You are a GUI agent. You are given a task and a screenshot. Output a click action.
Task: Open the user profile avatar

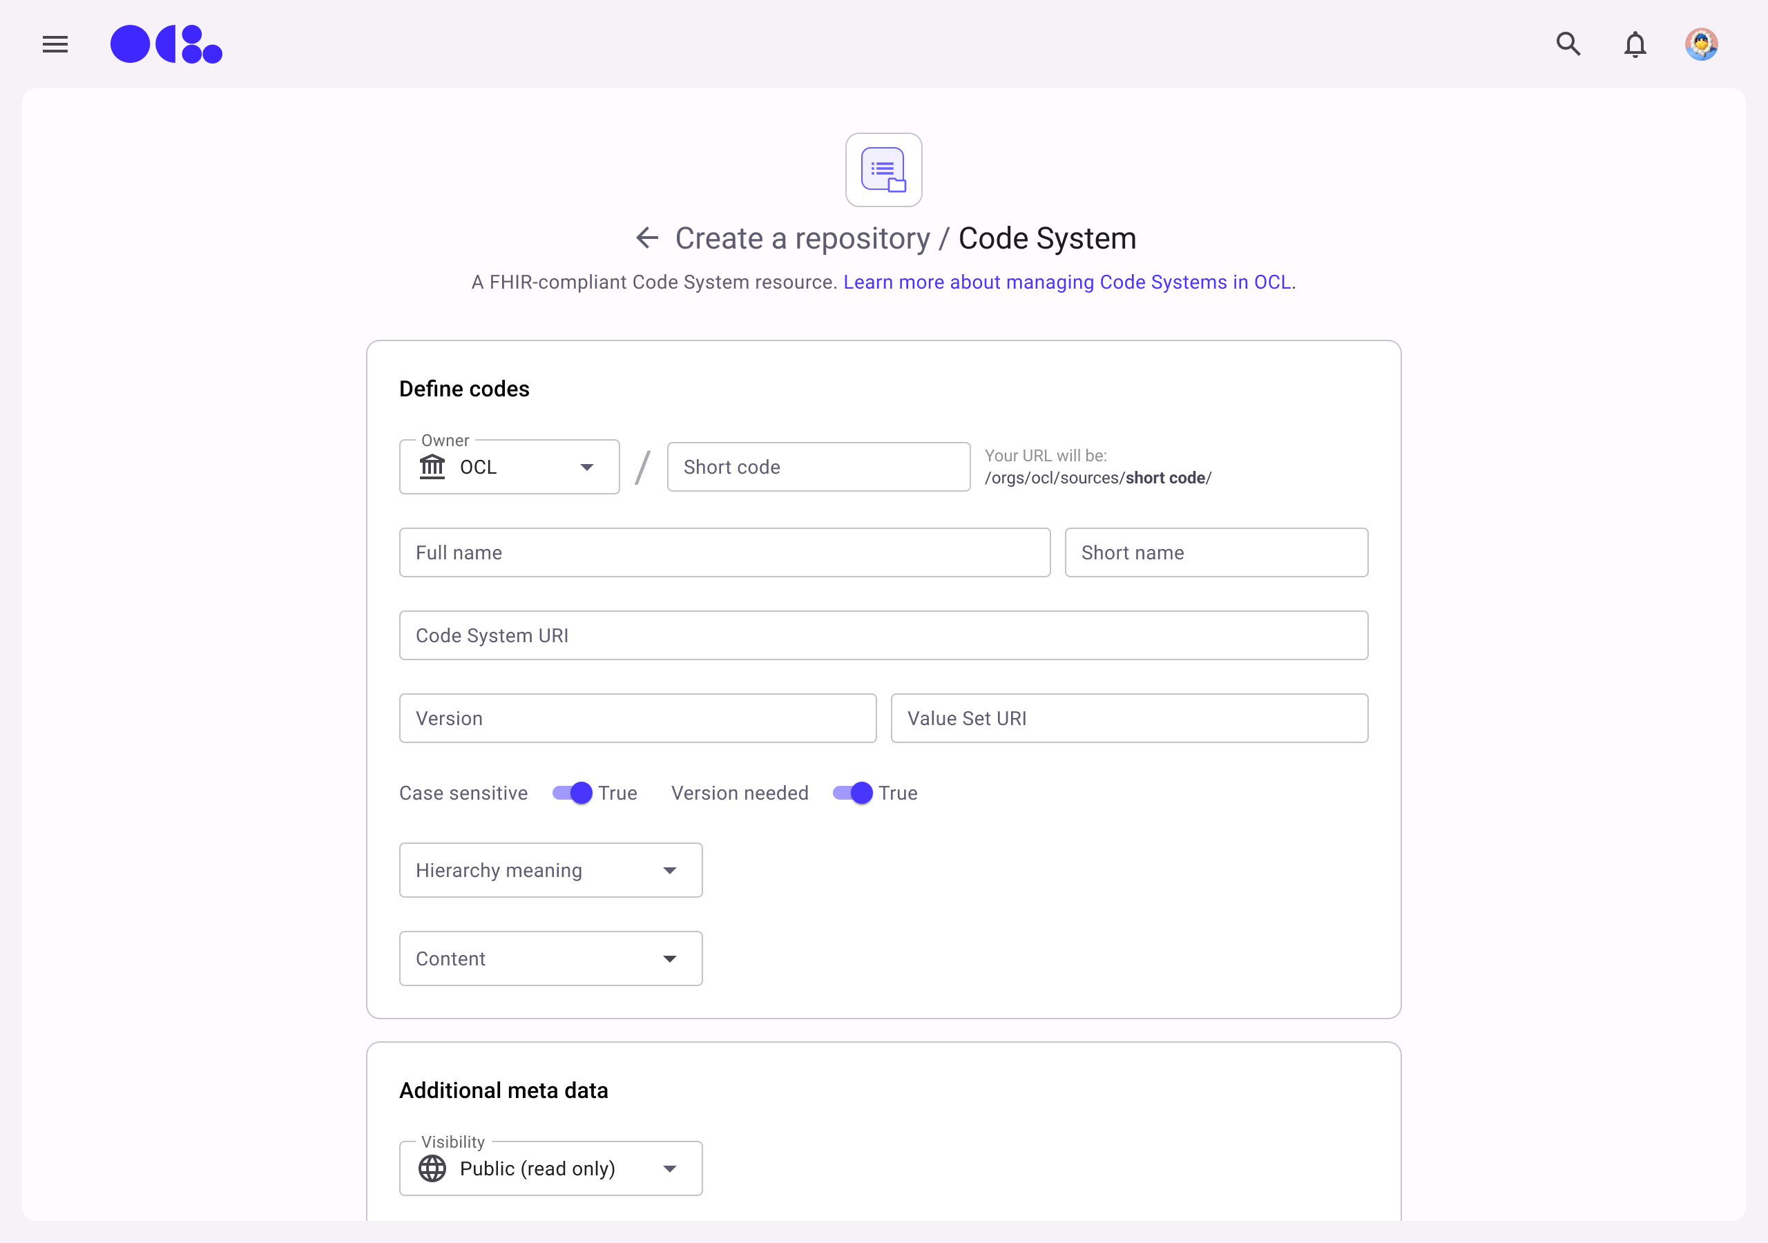point(1701,45)
